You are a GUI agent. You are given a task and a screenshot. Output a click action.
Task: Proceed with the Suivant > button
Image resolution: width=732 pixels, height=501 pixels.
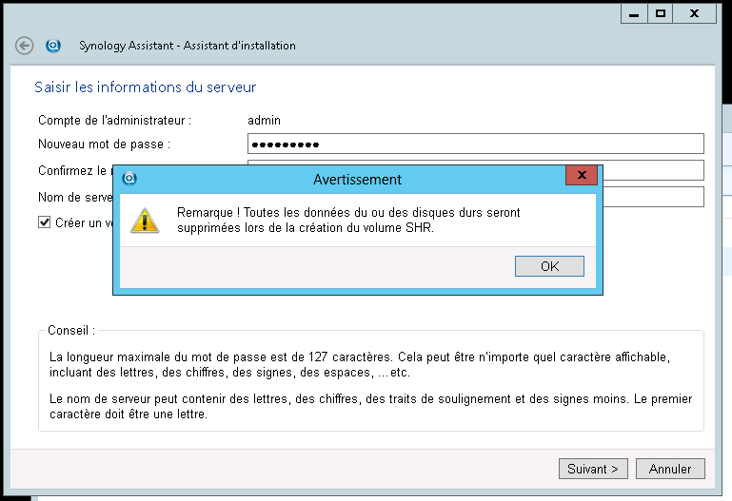593,469
